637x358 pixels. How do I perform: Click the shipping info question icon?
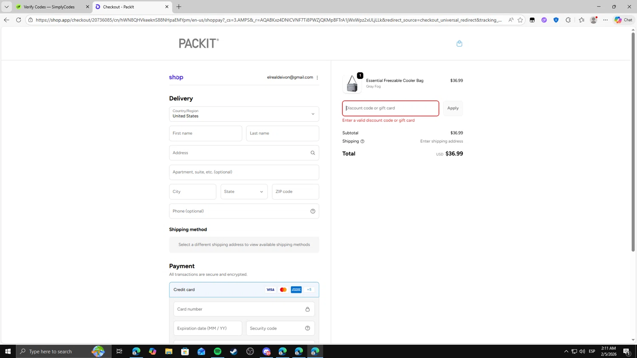[x=362, y=141]
